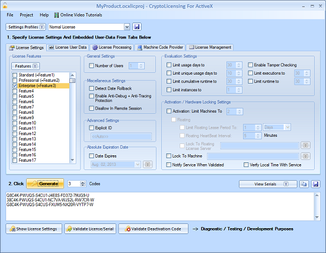The image size is (326, 253).
Task: Open the Project menu
Action: 27,15
